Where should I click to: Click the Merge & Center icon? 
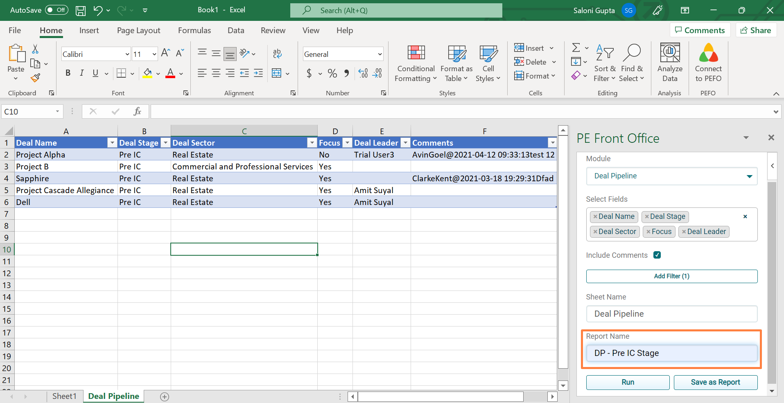tap(277, 73)
